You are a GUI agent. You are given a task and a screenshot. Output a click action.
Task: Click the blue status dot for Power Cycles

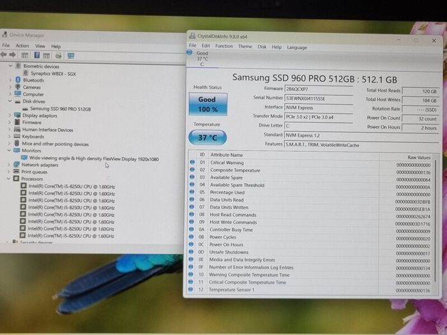point(192,237)
